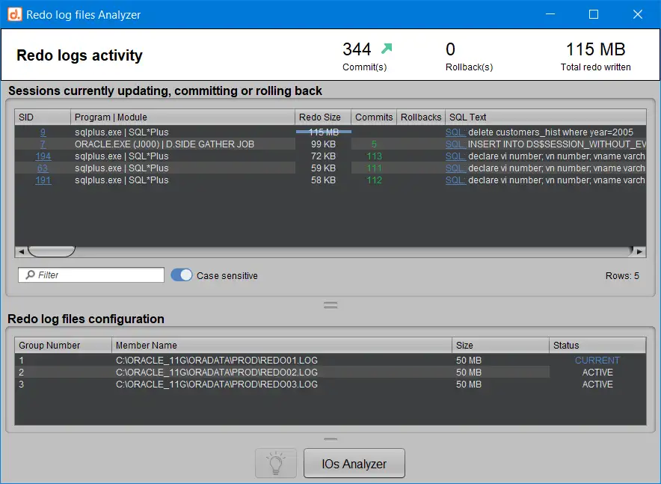The height and width of the screenshot is (484, 661).
Task: Sort sessions by SID column header
Action: [x=43, y=117]
